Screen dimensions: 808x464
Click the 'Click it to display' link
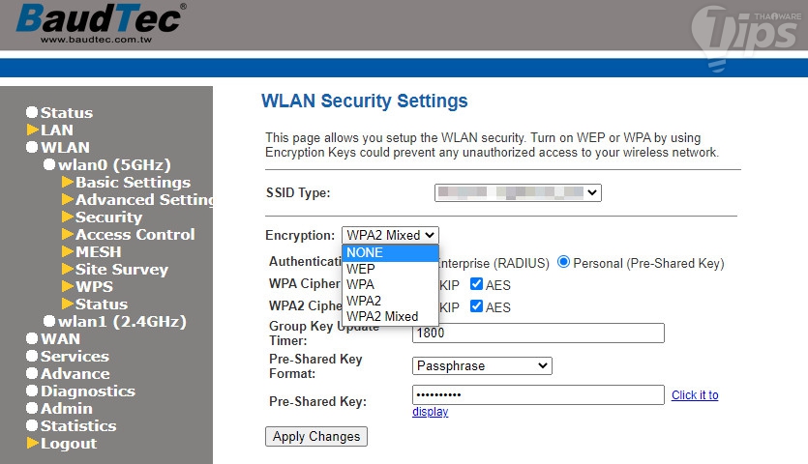(695, 395)
